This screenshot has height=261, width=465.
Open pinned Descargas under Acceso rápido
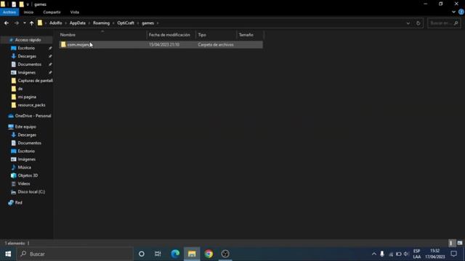click(x=27, y=57)
